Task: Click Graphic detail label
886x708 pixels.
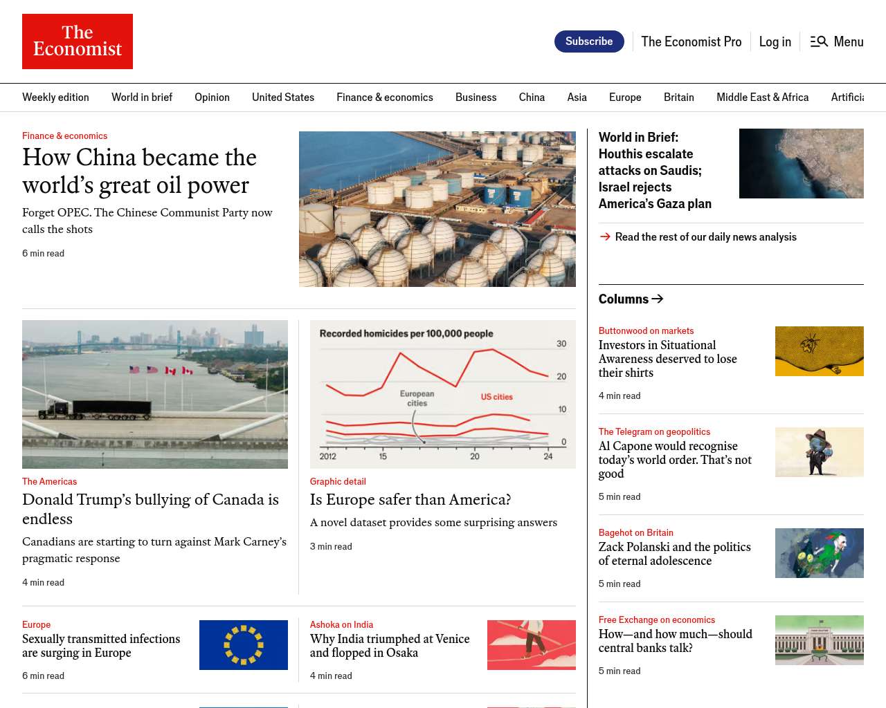Action: pos(338,482)
